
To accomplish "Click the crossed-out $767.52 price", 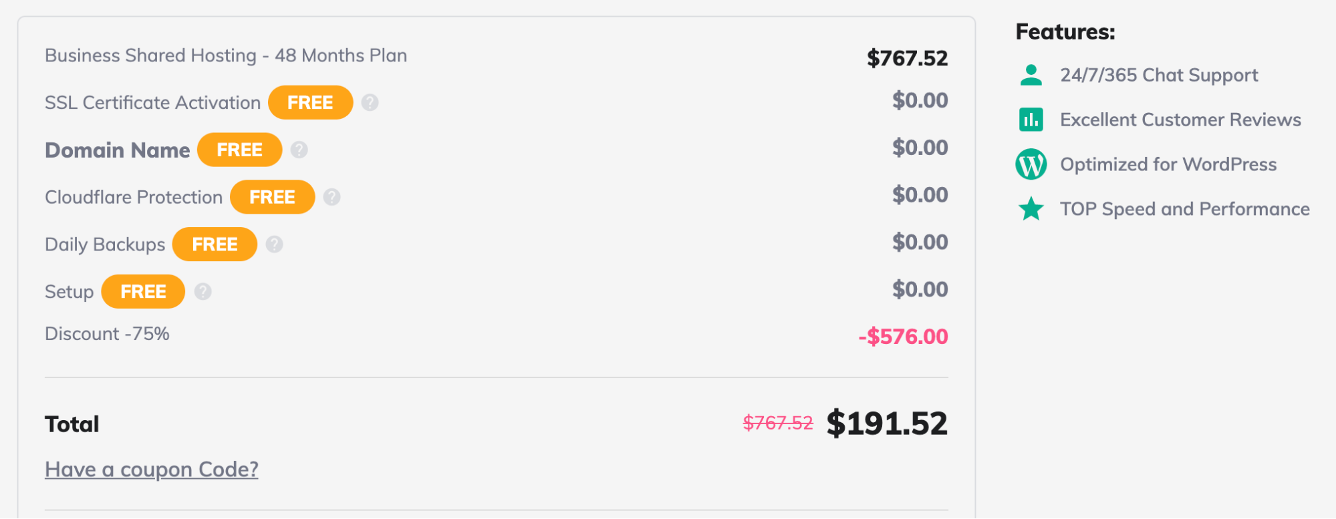I will (777, 422).
